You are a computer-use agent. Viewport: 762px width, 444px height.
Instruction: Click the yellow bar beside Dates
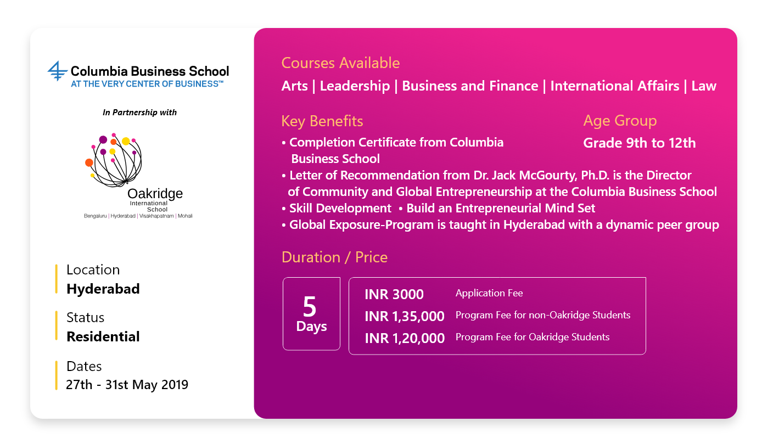pos(56,375)
